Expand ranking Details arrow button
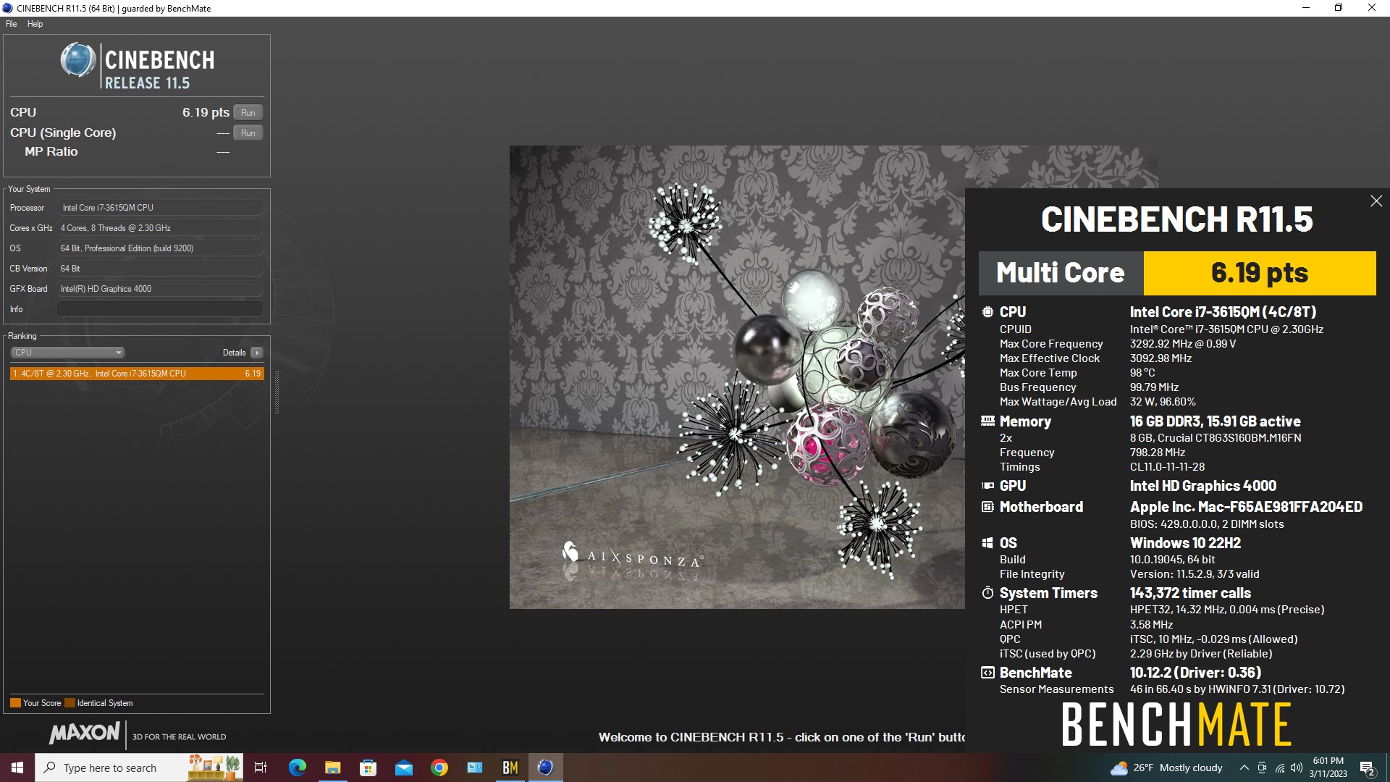This screenshot has width=1390, height=782. (x=256, y=353)
